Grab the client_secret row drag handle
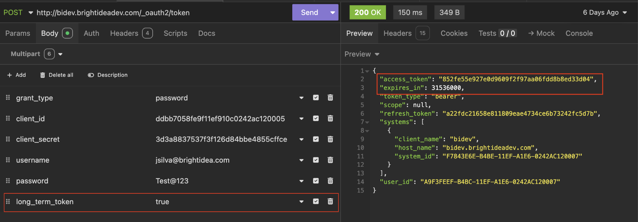The height and width of the screenshot is (222, 638). click(8, 139)
